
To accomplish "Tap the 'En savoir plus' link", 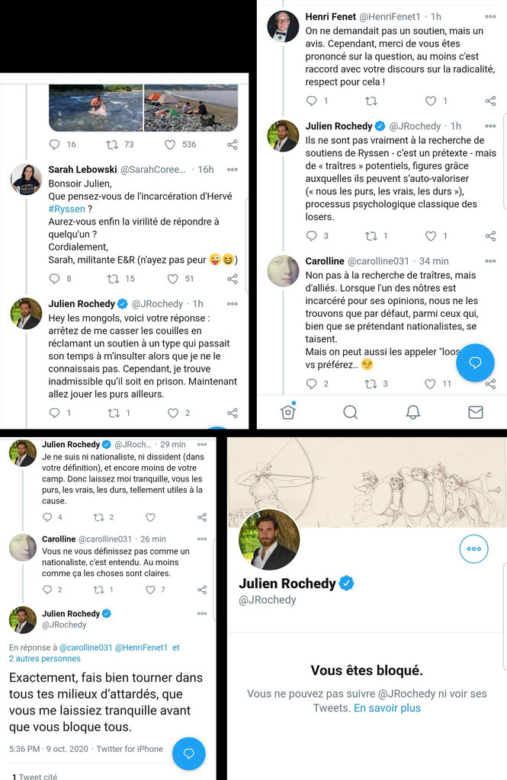I will pos(387,708).
